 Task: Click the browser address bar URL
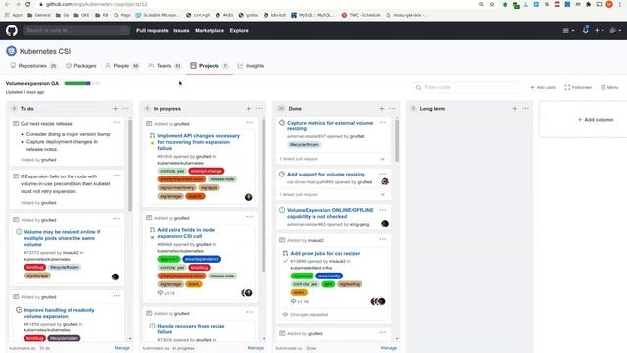click(96, 4)
